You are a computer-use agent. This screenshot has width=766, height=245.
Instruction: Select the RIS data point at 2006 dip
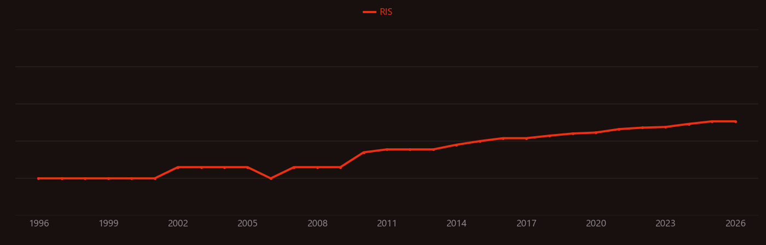pos(271,178)
